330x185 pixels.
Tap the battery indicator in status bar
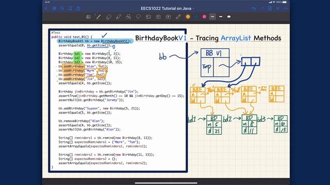(284, 2)
